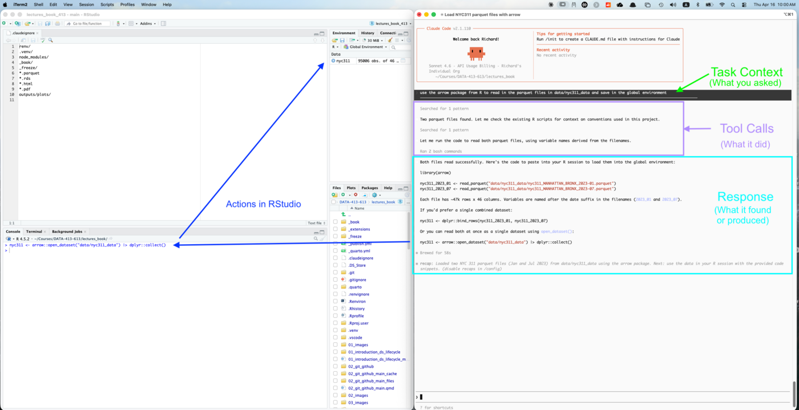Open the memory usage dropdown showing 30 MiB
This screenshot has width=799, height=410.
pos(373,40)
